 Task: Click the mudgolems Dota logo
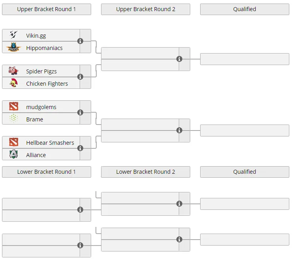[13, 106]
